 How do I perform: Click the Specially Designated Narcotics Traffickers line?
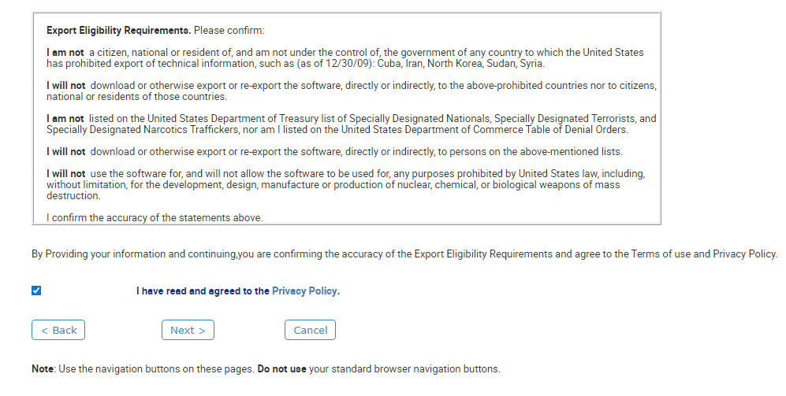(x=337, y=130)
